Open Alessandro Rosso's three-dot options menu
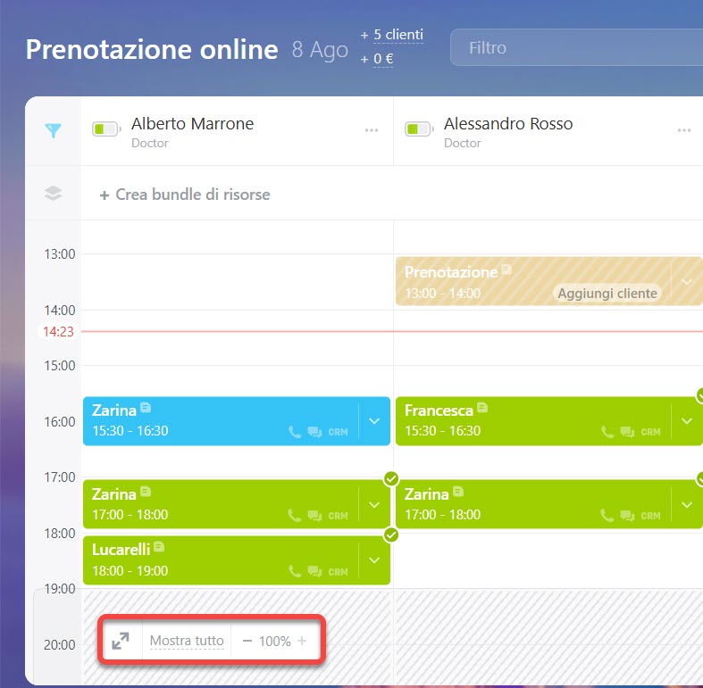 tap(684, 130)
